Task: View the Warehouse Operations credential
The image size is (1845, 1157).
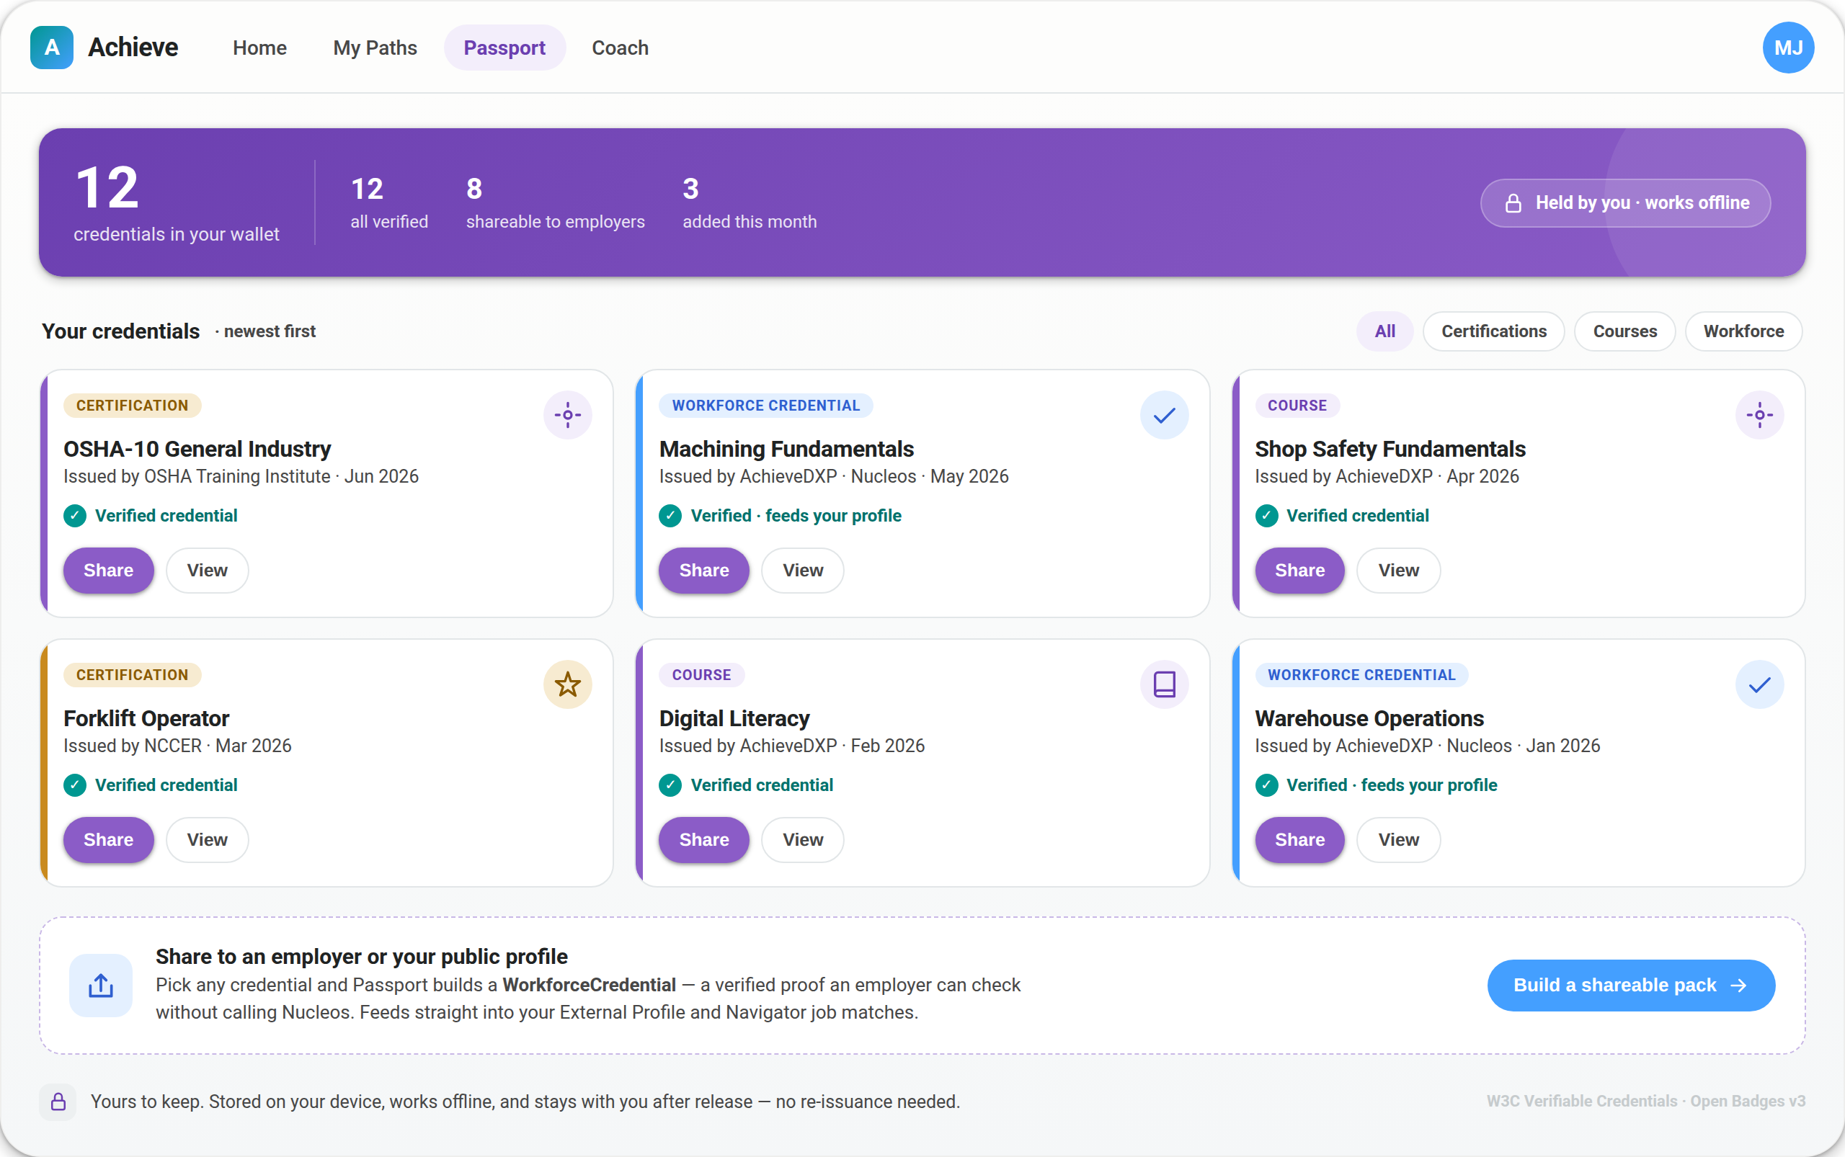Action: 1398,839
